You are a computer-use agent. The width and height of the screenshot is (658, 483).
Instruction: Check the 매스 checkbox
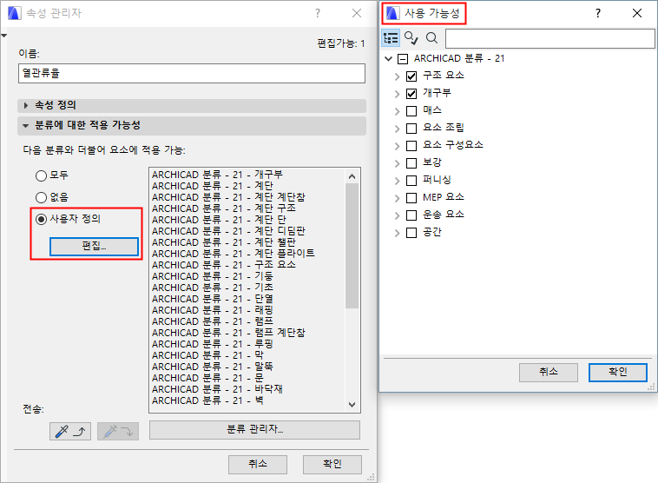(x=411, y=111)
